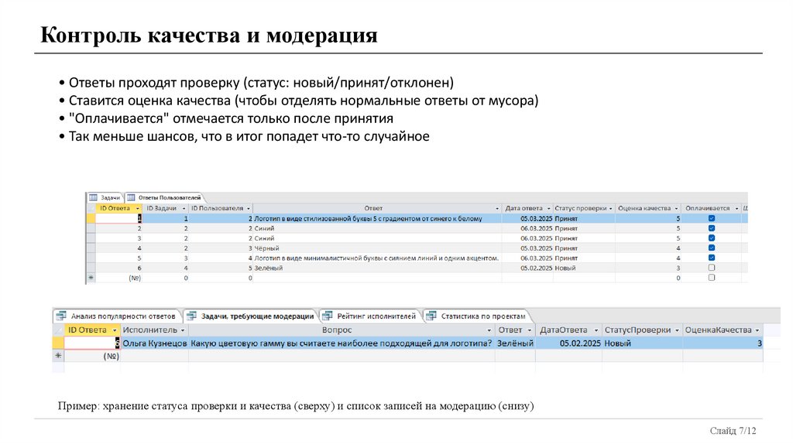Toggle Оплачивается checkbox in the Чёрный row

click(712, 248)
